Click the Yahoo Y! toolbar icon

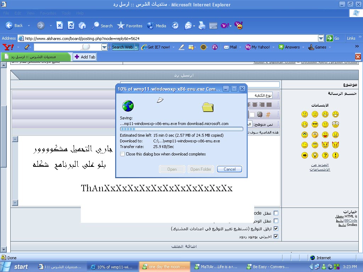(224, 25)
